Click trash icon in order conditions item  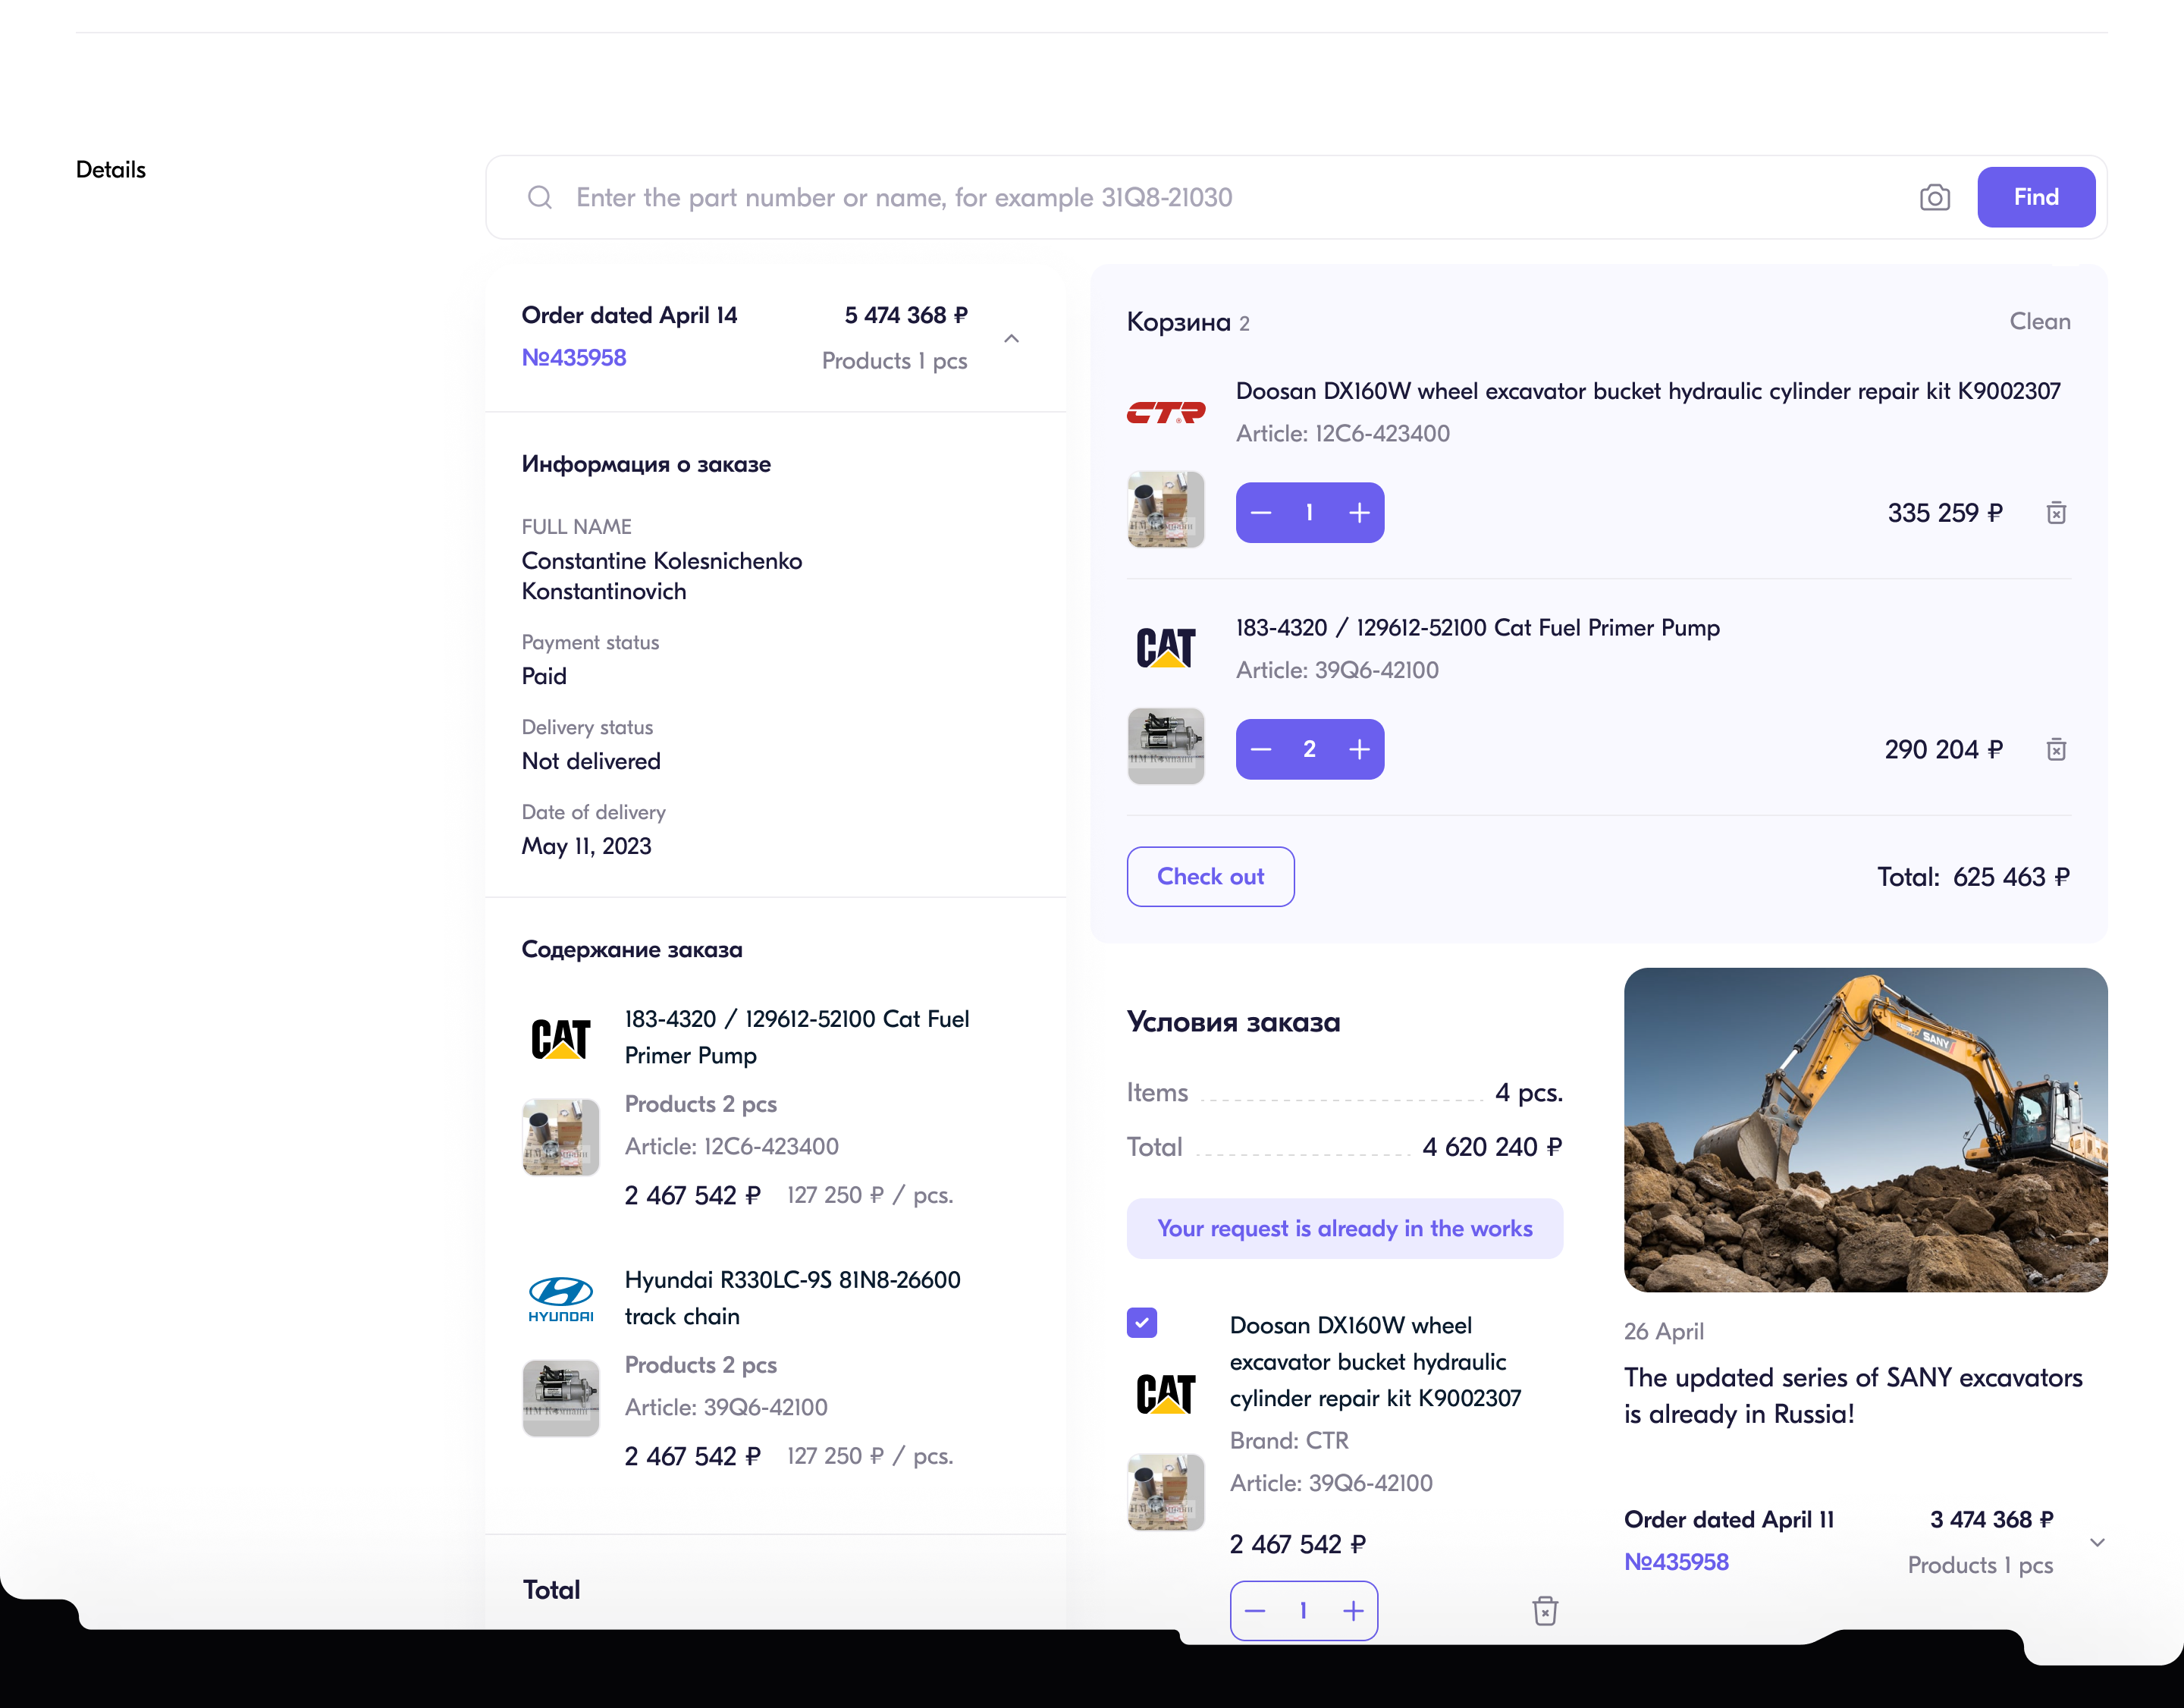pyautogui.click(x=1544, y=1611)
